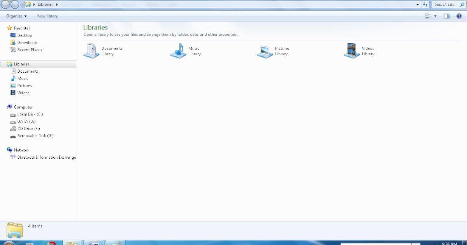Go forward with the Forward arrow button
The height and width of the screenshot is (245, 467).
pos(15,4)
